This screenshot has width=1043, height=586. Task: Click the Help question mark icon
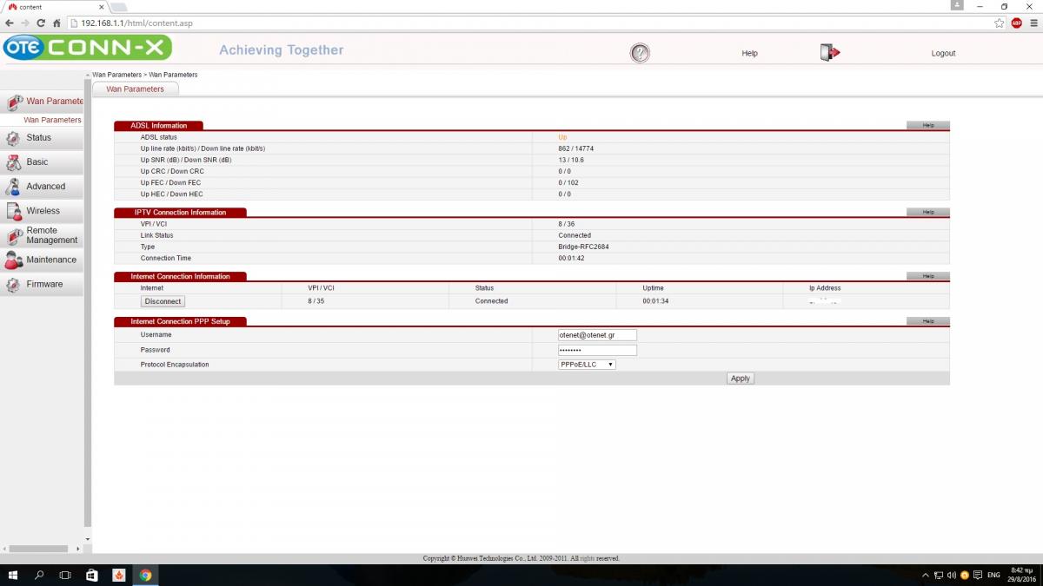click(x=640, y=53)
